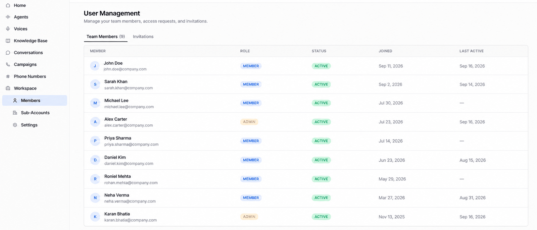Click Roniel Mehta's R avatar
Viewport: 537px width, 230px height.
point(95,179)
